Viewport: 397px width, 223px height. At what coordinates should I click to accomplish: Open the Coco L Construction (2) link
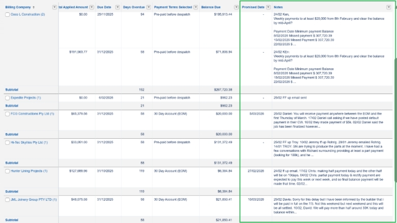[x=27, y=14]
